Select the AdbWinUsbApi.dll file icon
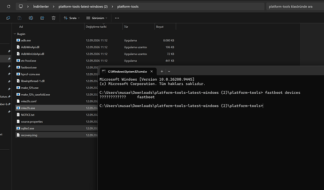Screen dimensions: 324x190 [18, 54]
